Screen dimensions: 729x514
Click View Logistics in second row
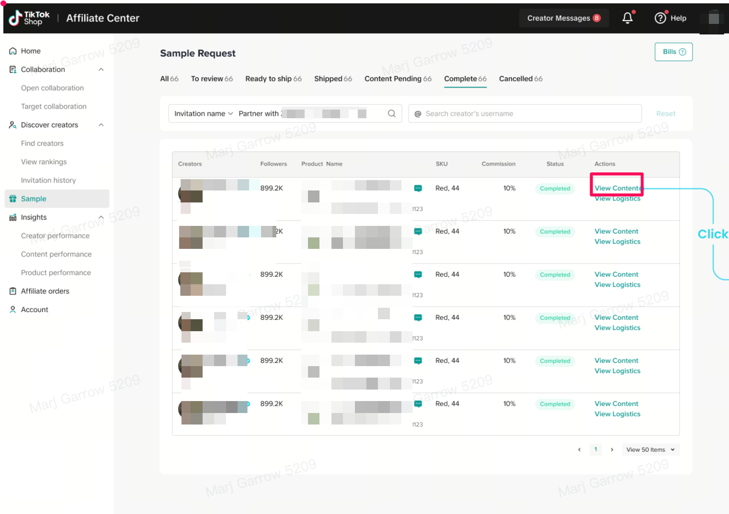point(617,242)
